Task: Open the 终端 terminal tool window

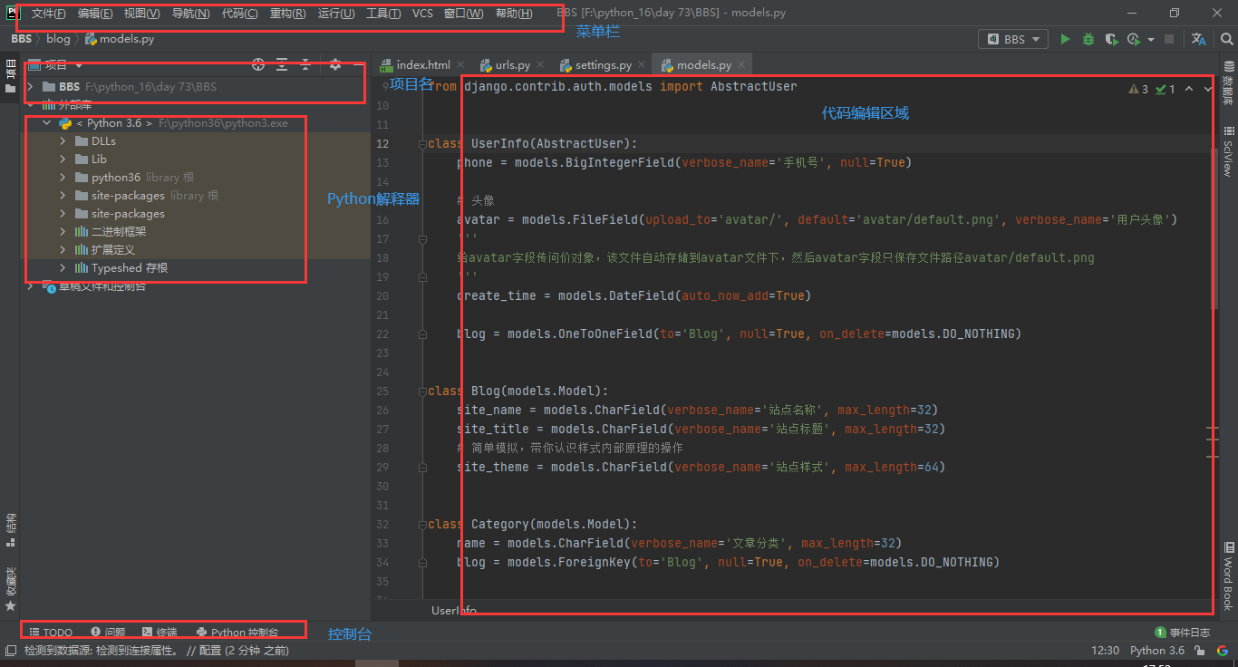Action: [160, 632]
